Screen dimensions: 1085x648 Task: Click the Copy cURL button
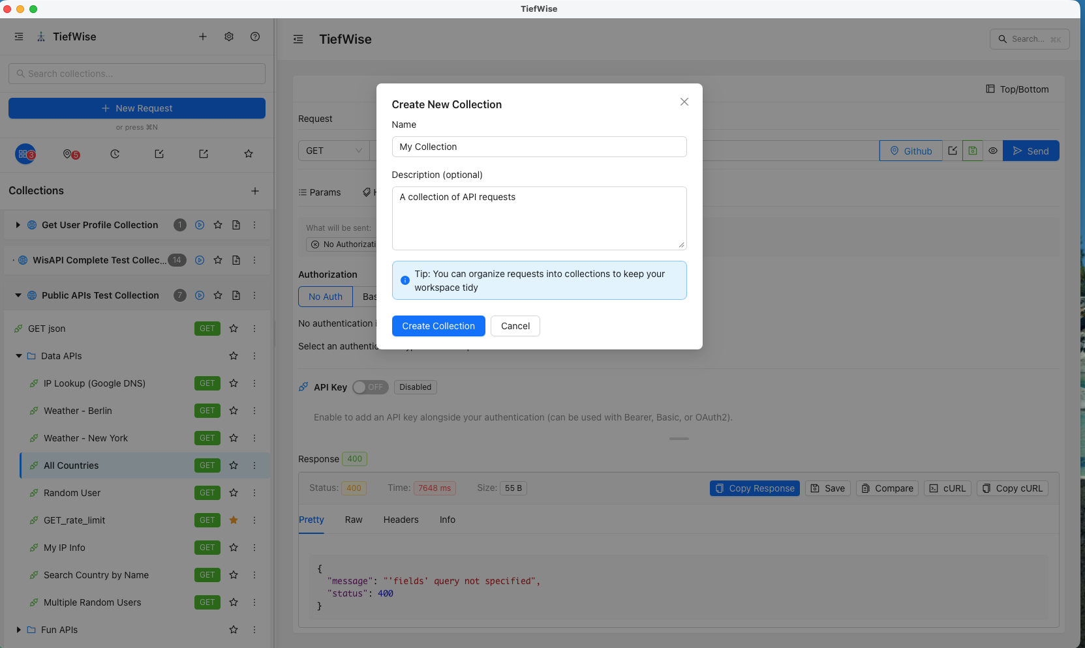[x=1013, y=488]
